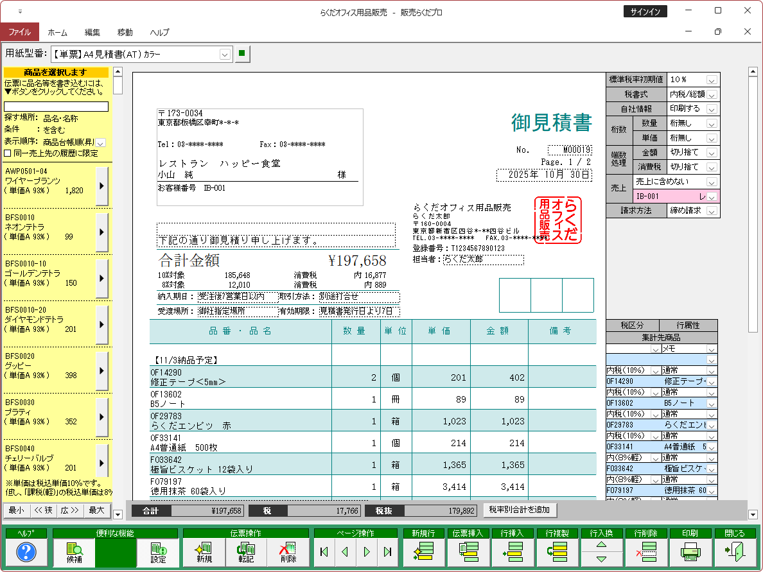This screenshot has height=572, width=763.
Task: Create a new slip with 新規
Action: coord(204,552)
